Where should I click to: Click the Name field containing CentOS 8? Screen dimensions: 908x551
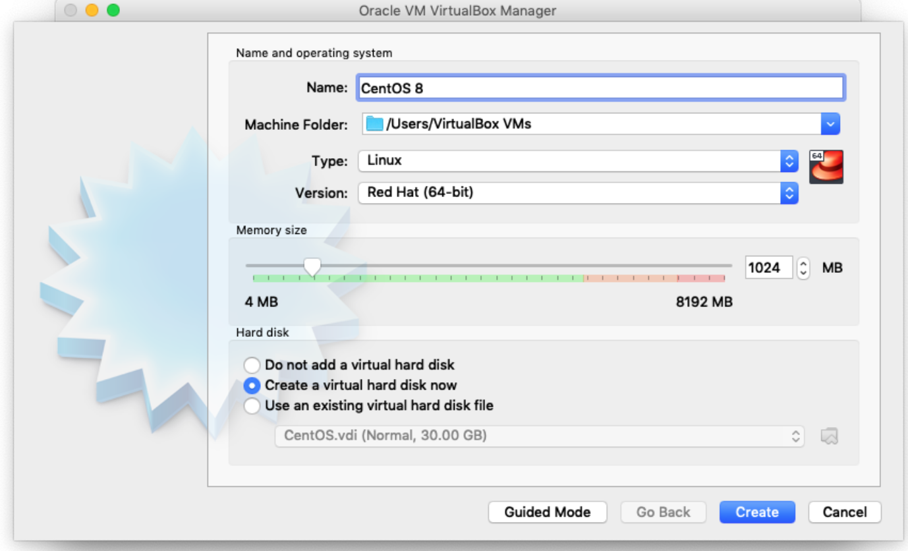pyautogui.click(x=601, y=88)
